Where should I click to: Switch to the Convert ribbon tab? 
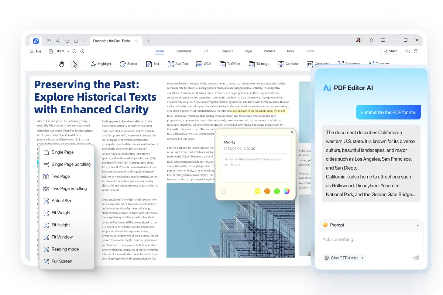(x=226, y=51)
